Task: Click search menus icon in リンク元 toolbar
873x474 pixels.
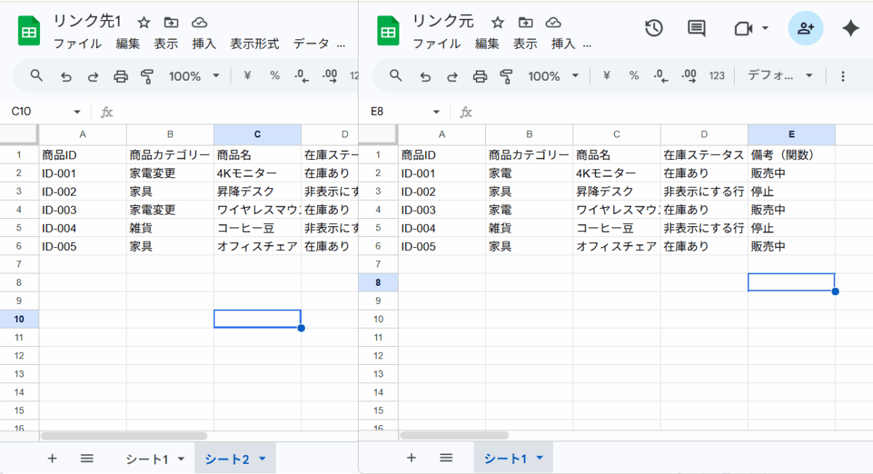Action: tap(396, 76)
